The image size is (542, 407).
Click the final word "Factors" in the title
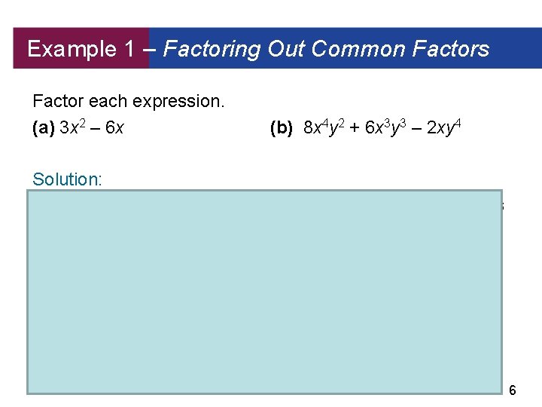click(x=452, y=50)
